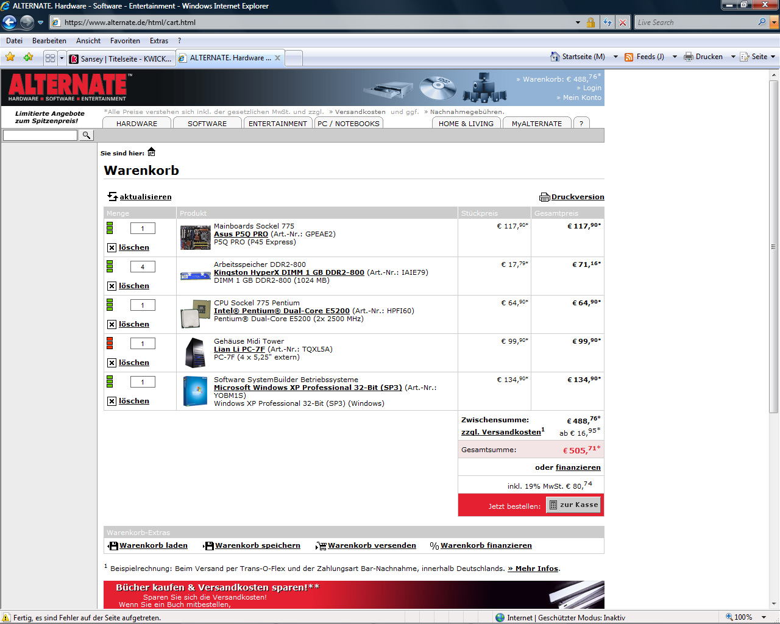Open the Microsoft Windows XP Professional product link
Viewport: 780px width, 624px height.
pyautogui.click(x=308, y=388)
